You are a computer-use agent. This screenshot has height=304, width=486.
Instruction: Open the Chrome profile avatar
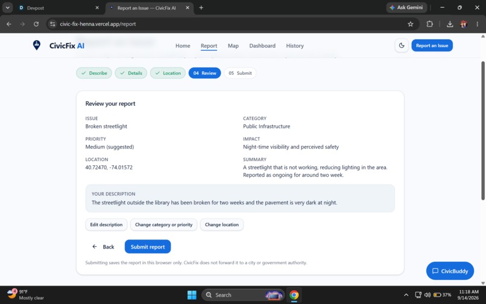tap(464, 24)
